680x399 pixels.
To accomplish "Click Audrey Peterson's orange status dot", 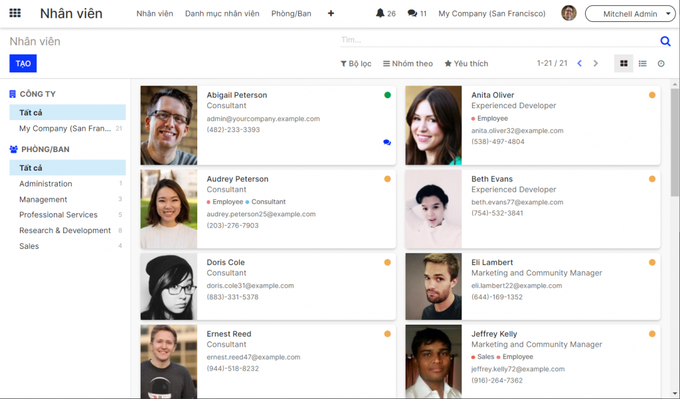I will tap(387, 179).
